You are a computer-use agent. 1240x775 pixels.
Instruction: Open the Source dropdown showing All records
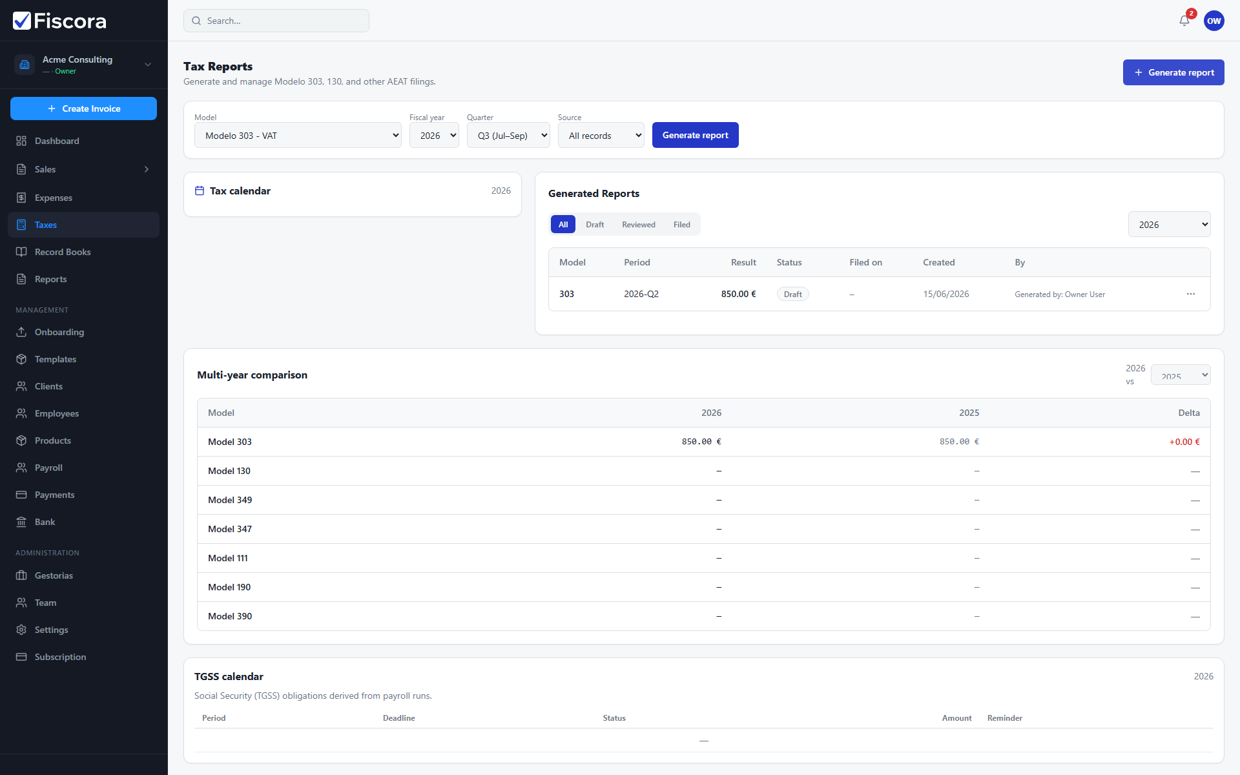(x=601, y=135)
